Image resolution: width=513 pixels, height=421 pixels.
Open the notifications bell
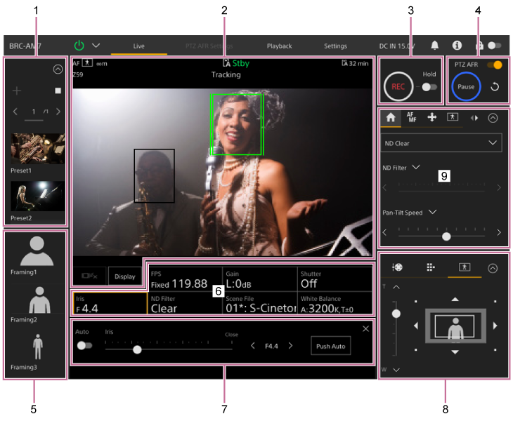click(x=434, y=46)
